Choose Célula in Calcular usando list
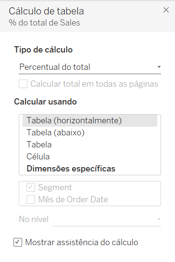This screenshot has height=262, width=175. [90, 157]
